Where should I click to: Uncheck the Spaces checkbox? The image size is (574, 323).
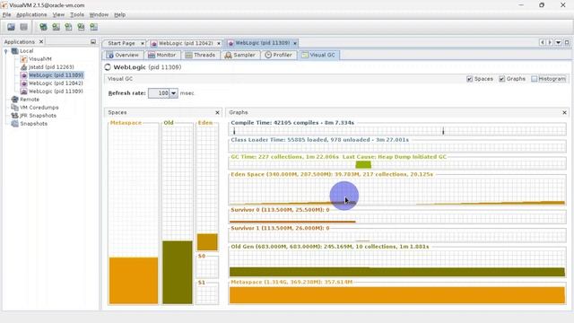pyautogui.click(x=470, y=79)
